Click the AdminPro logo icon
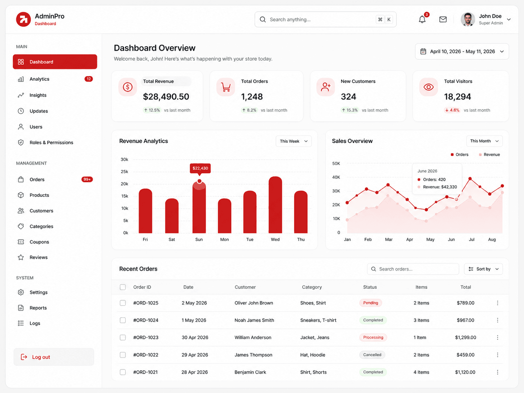This screenshot has height=393, width=524. coord(24,20)
